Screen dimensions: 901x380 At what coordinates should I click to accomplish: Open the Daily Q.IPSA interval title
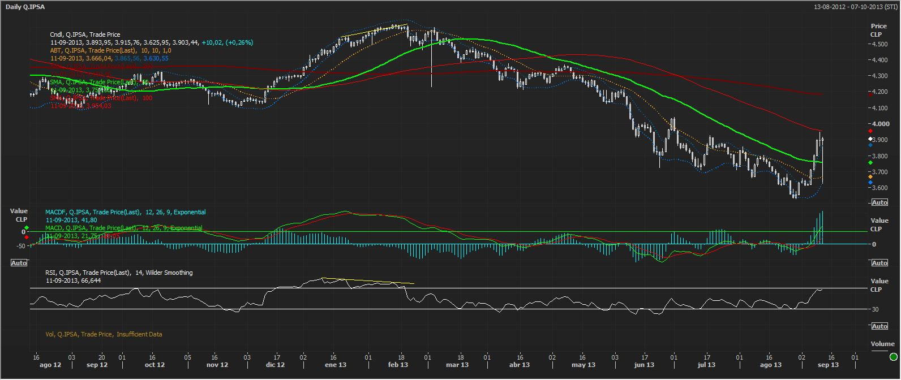[25, 7]
